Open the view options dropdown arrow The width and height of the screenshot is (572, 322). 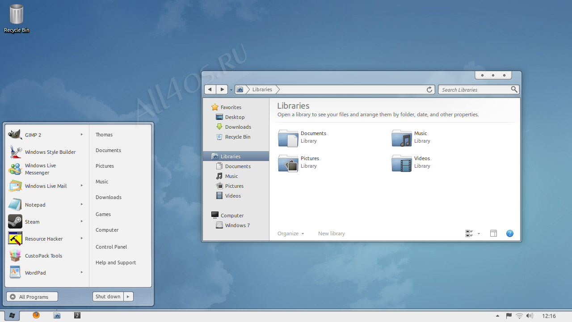tap(479, 233)
